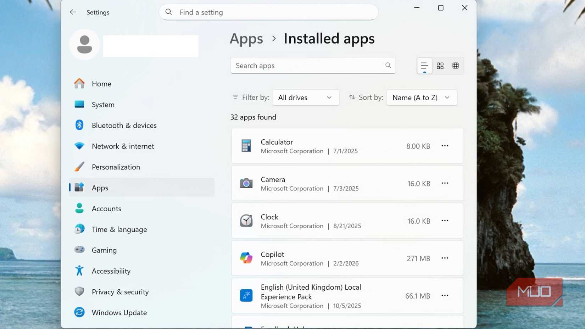The image size is (585, 329).
Task: Go to Windows Update settings
Action: point(119,313)
